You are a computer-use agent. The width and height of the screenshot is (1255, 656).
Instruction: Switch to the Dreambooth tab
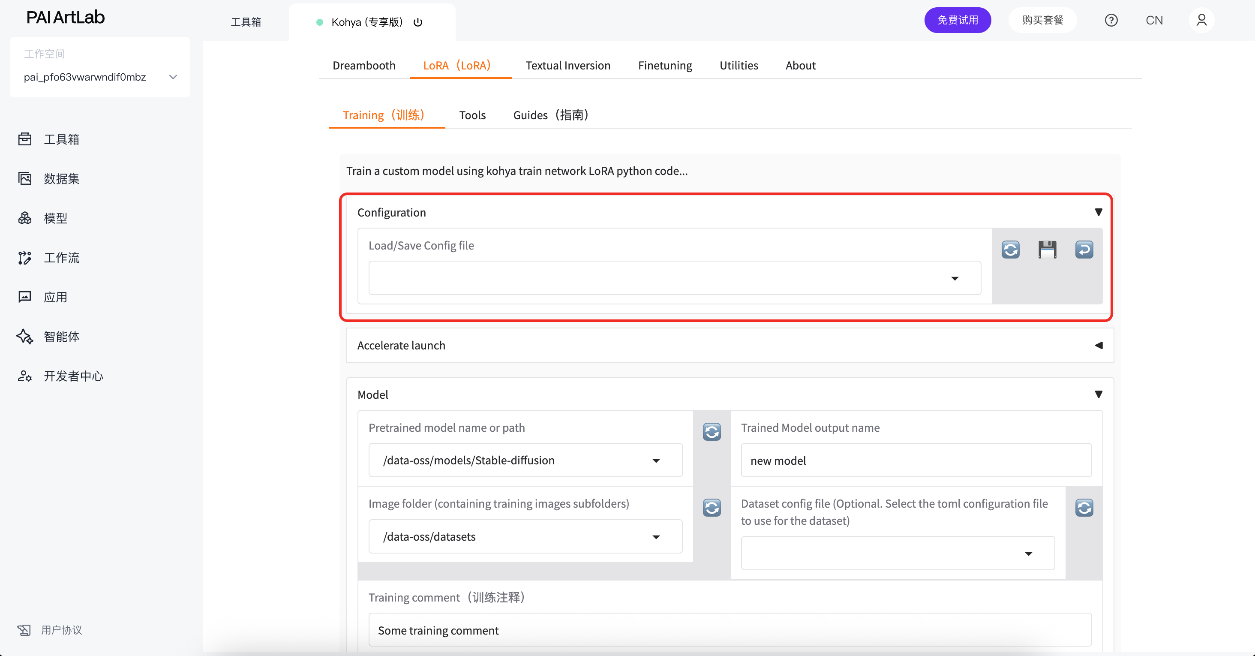[363, 65]
